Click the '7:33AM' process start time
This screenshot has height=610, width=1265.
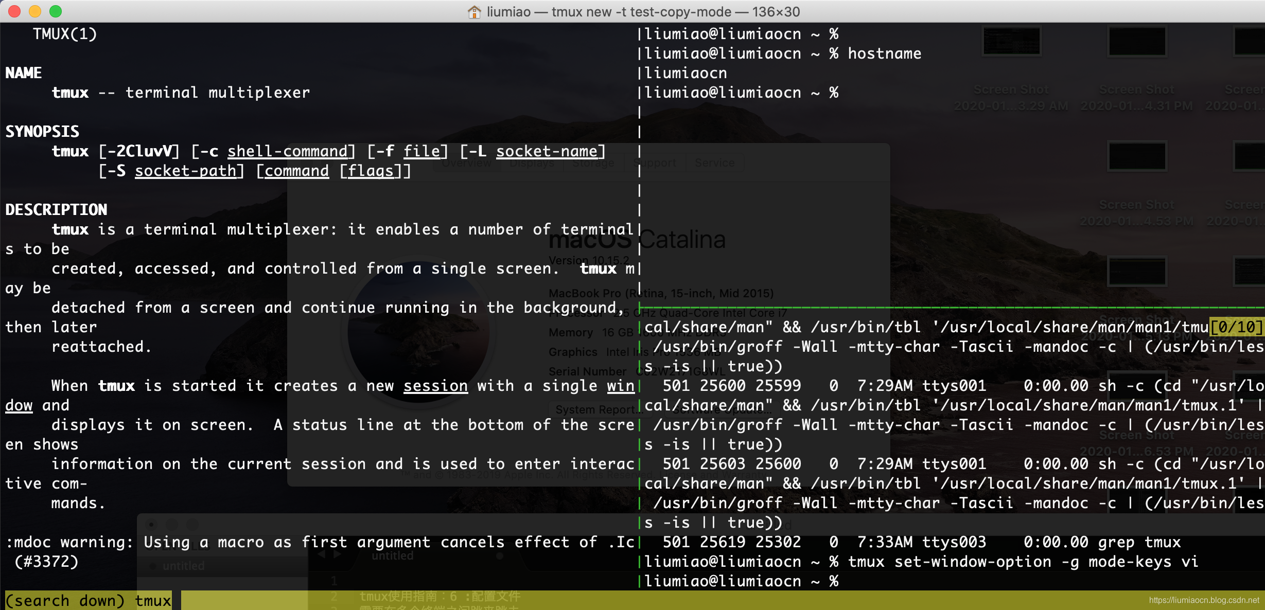pos(885,542)
